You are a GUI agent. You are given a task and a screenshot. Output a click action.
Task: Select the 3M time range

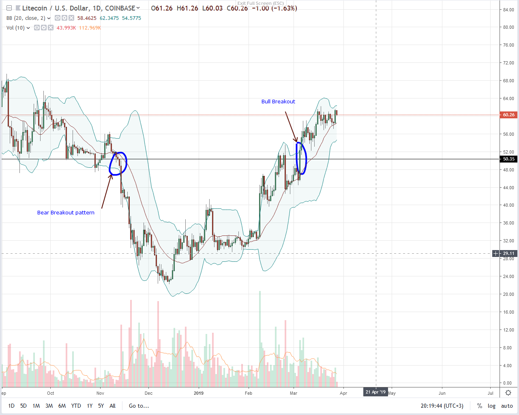click(49, 406)
